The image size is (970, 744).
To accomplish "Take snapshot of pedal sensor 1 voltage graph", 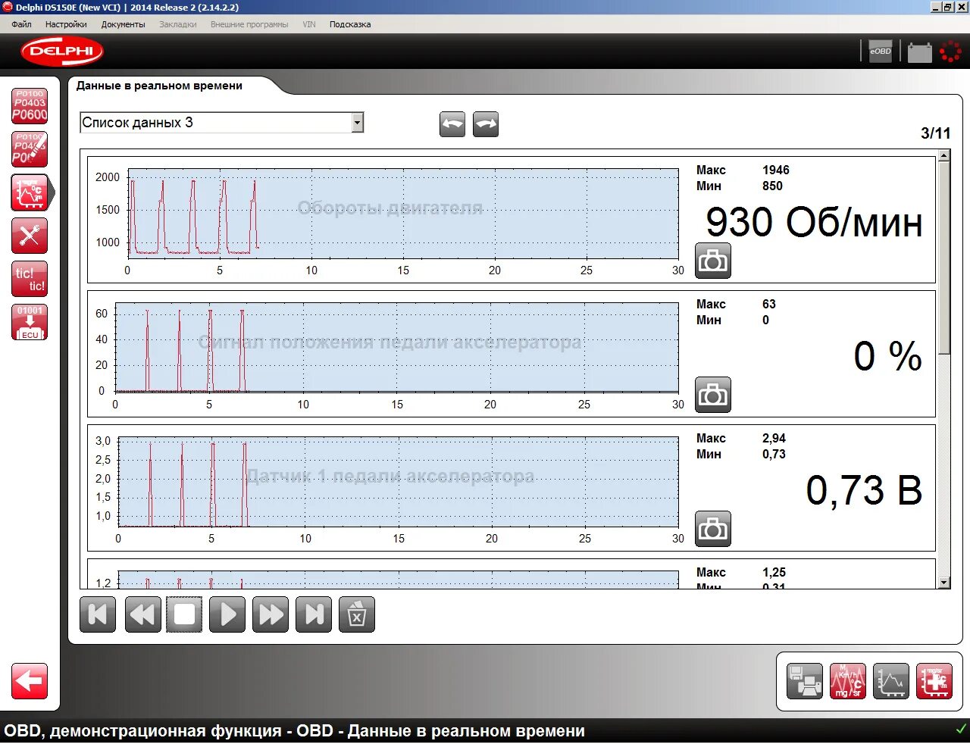I will [x=713, y=529].
